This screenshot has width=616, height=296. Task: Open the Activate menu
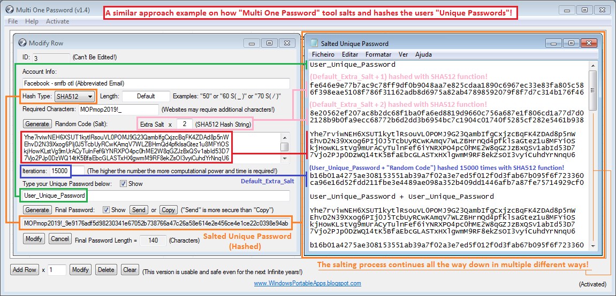[57, 21]
